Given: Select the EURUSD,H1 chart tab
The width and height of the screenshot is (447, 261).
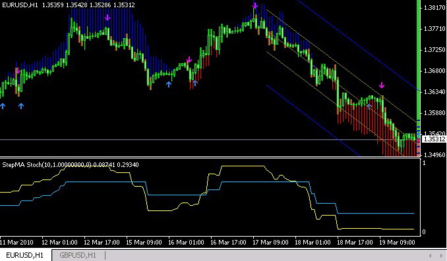Looking at the screenshot, I should pos(25,255).
